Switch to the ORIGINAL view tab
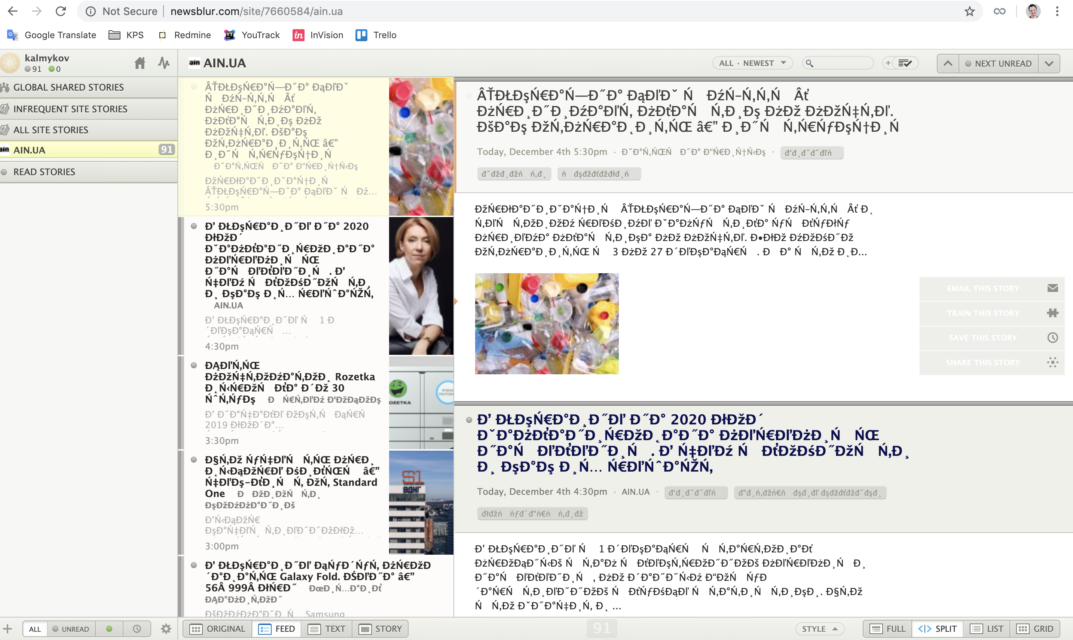 click(218, 629)
